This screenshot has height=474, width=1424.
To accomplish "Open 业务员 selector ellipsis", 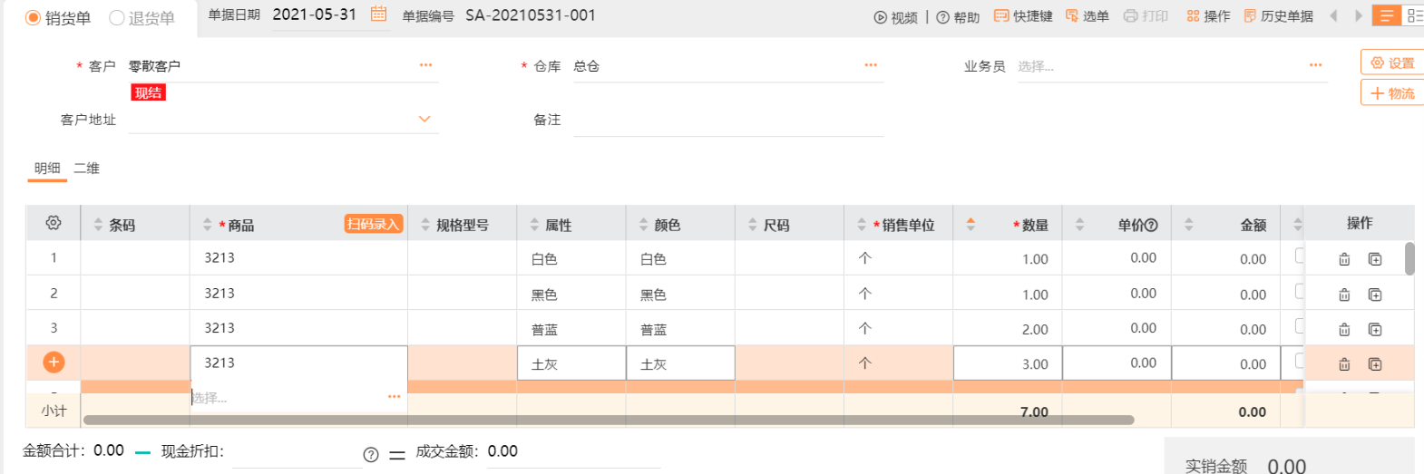I will click(1315, 65).
